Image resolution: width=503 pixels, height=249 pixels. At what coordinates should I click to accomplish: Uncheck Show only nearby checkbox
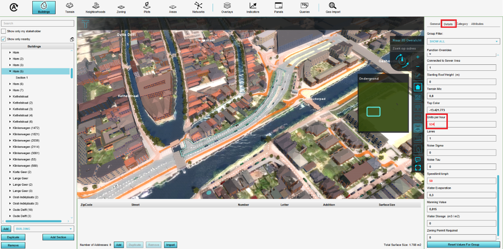(x=4, y=39)
